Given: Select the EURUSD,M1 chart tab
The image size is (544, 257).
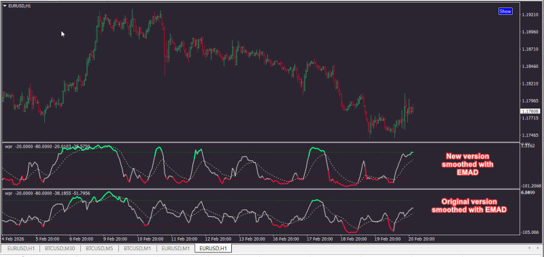Looking at the screenshot, I should (175, 248).
